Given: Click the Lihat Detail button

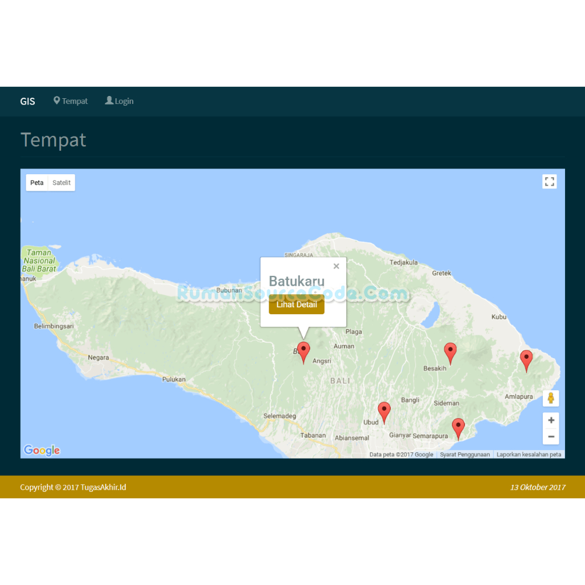Looking at the screenshot, I should [x=296, y=304].
